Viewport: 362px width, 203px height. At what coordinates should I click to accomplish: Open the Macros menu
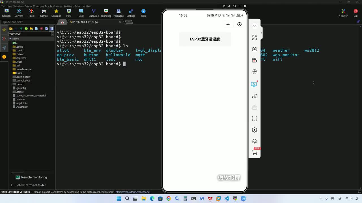(x=80, y=6)
